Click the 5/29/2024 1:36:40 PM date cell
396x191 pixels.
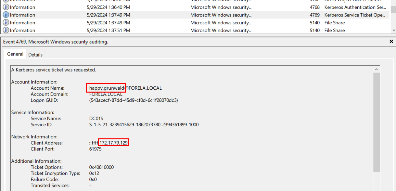tap(109, 7)
